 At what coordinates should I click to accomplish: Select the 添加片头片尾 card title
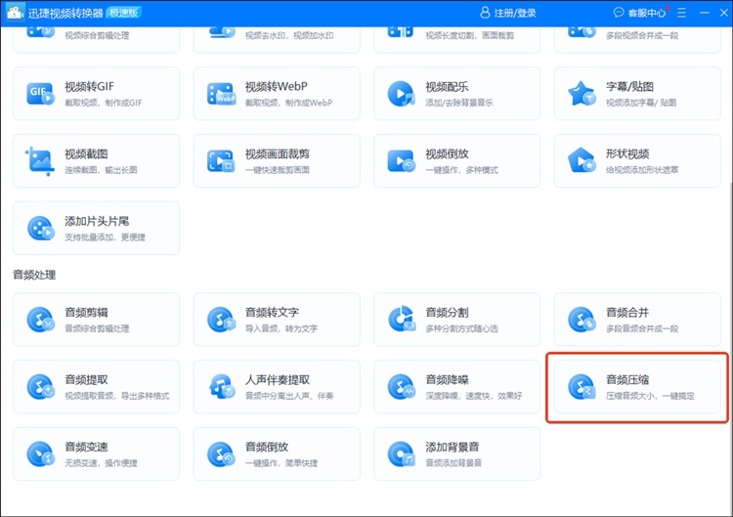pos(97,221)
